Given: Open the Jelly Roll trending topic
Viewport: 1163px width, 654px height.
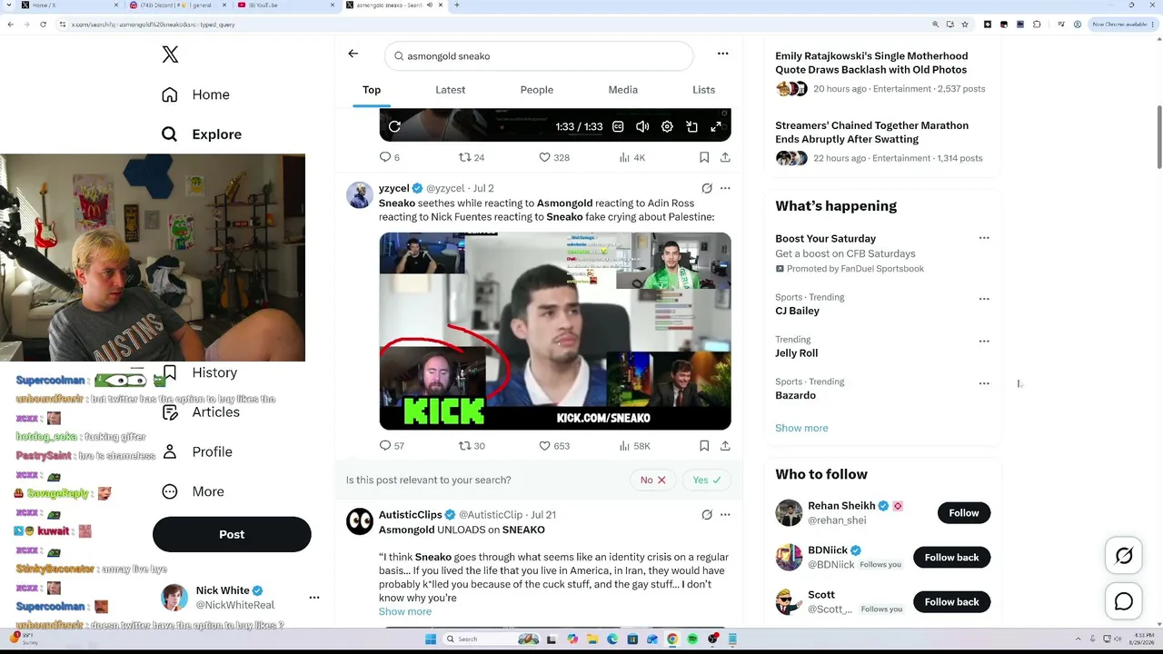Looking at the screenshot, I should (797, 353).
